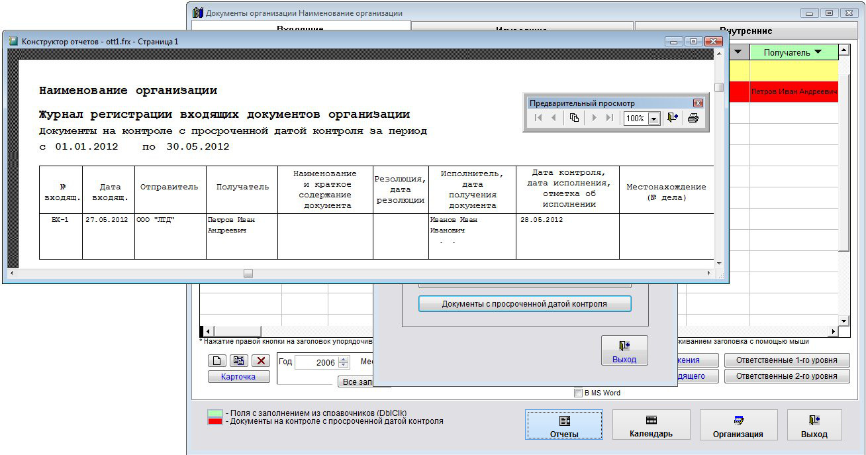Close preview using the door exit icon

tap(673, 118)
